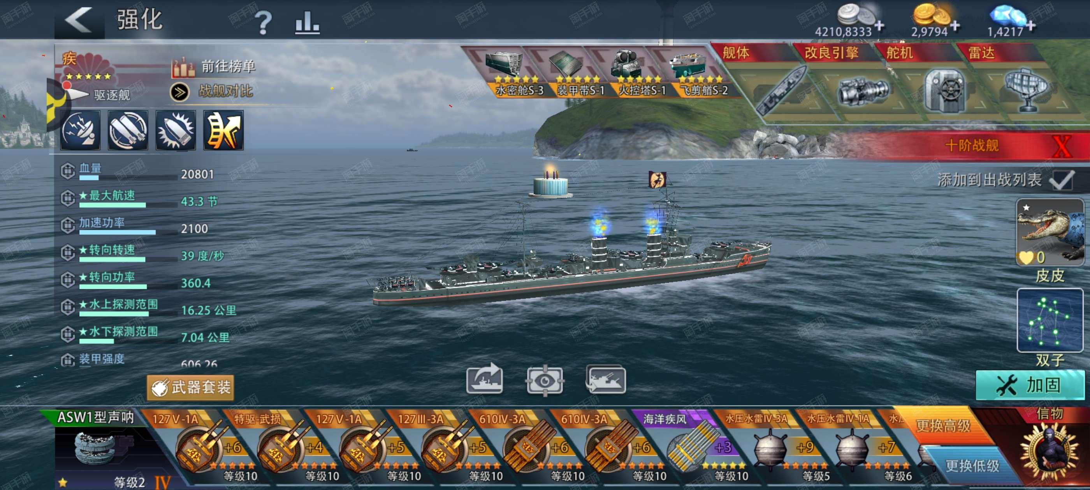1090x490 pixels.
Task: Click the back arrow next to 强化
Action: click(79, 20)
